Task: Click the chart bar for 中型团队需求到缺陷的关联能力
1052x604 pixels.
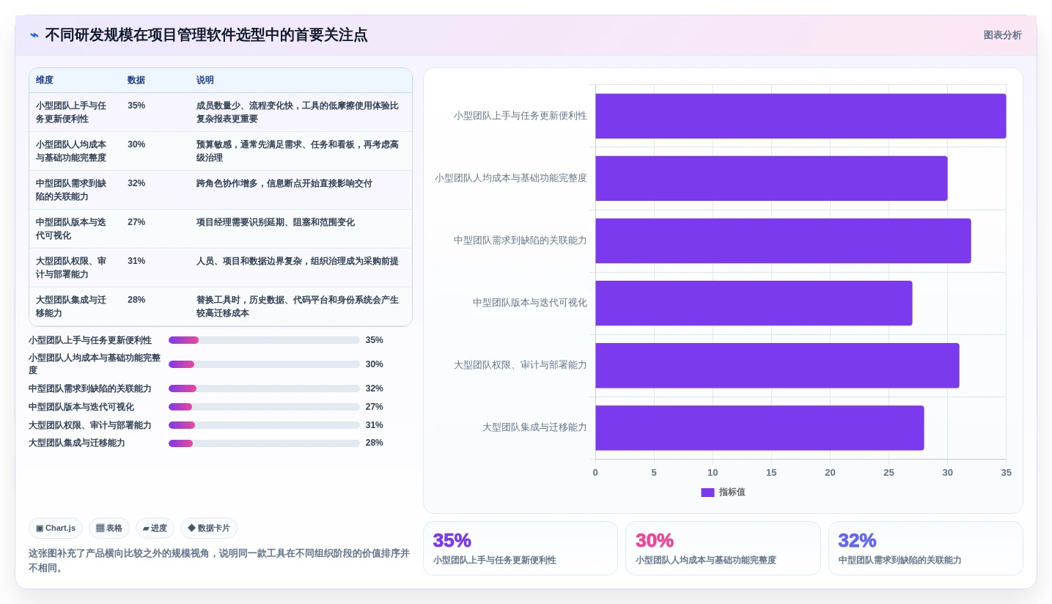Action: pyautogui.click(x=783, y=240)
